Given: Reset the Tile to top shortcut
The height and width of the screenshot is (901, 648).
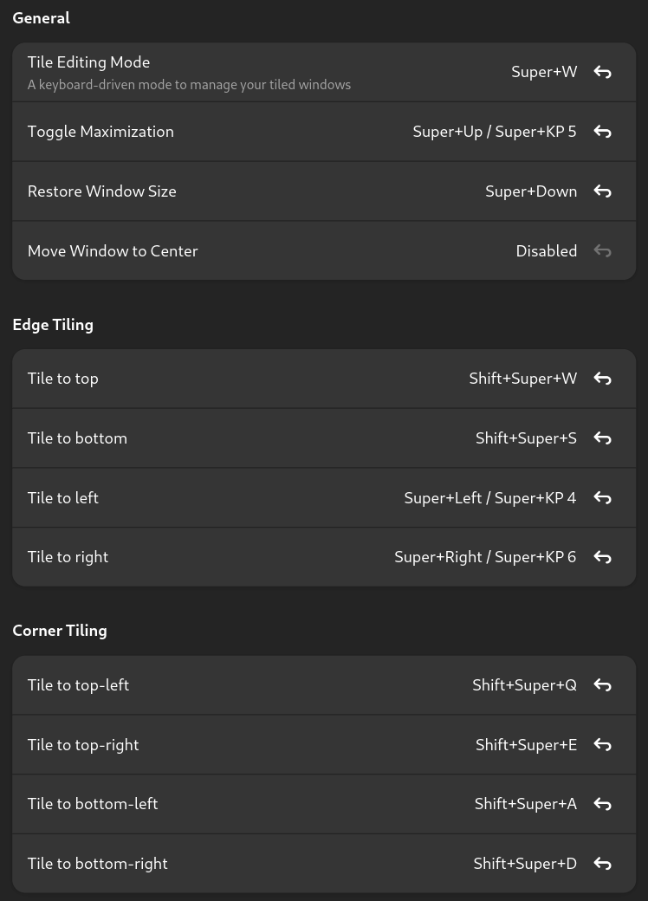Looking at the screenshot, I should pyautogui.click(x=602, y=379).
